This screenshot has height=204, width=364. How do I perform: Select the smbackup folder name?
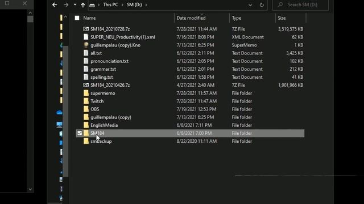(101, 141)
